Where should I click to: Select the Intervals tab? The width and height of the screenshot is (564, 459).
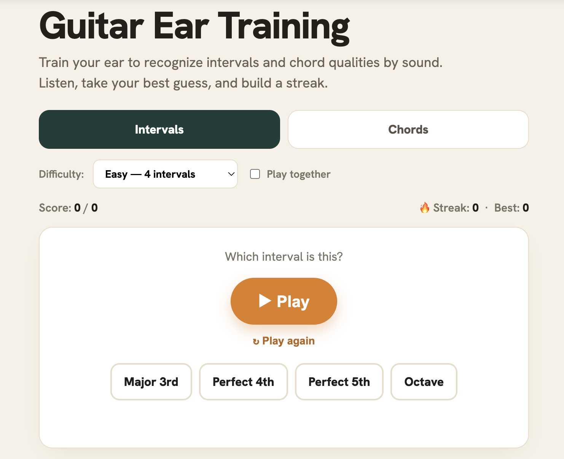[159, 129]
